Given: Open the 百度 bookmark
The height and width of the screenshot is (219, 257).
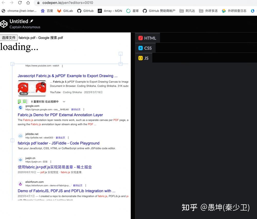Looking at the screenshot, I should [47, 11].
